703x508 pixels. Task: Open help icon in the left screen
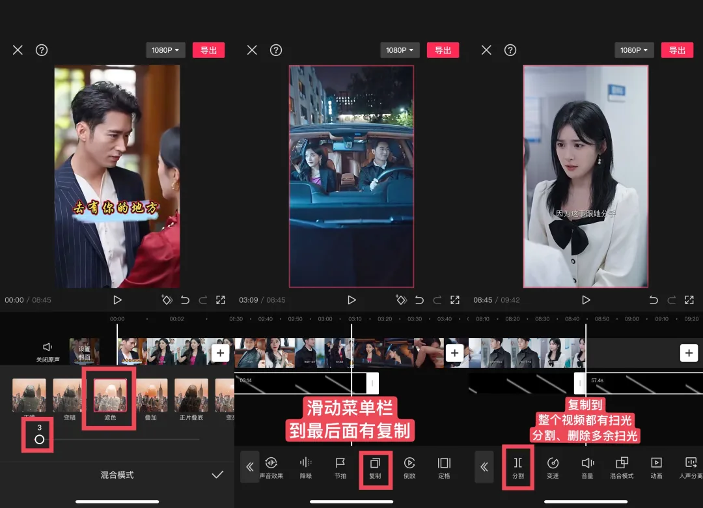click(42, 50)
